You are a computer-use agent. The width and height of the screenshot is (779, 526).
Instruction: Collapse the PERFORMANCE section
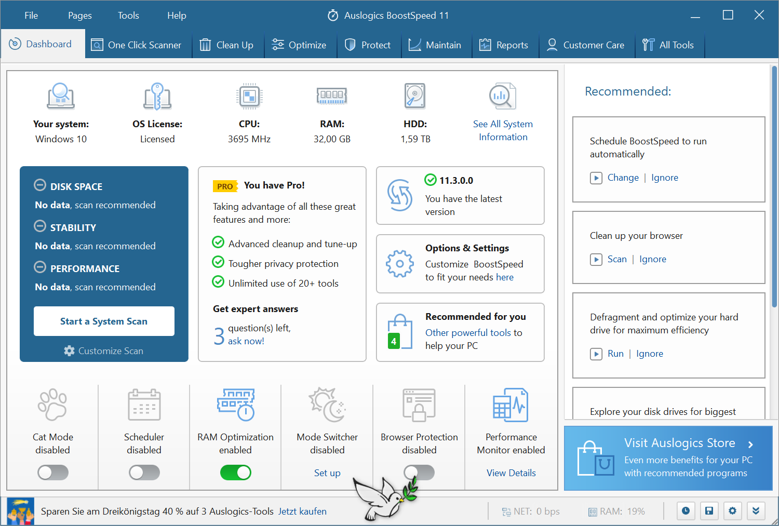tap(40, 267)
